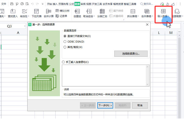Click the 合并计算 icon
The image size is (184, 119).
pos(48,11)
